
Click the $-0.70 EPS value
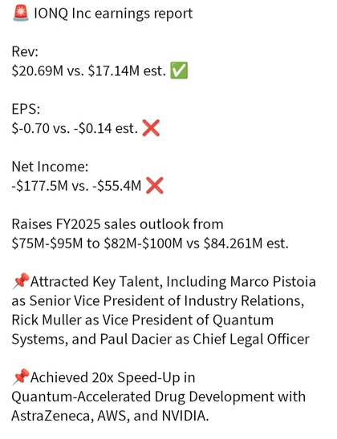pos(30,128)
